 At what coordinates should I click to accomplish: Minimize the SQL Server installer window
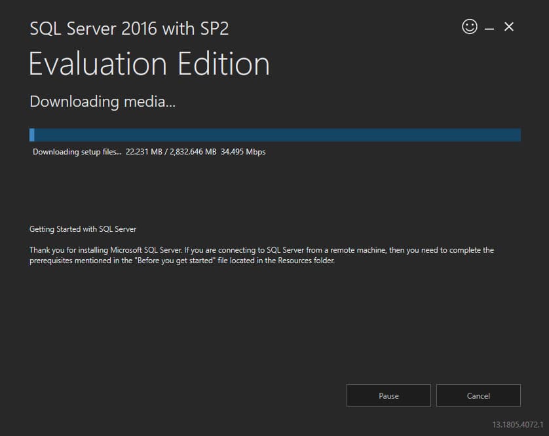(489, 28)
